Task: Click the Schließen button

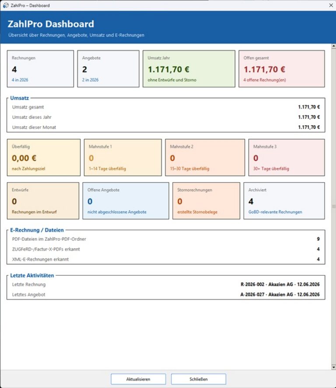Action: 199,379
